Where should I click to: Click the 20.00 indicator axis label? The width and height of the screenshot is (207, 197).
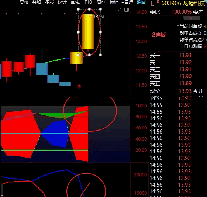(x=141, y=150)
